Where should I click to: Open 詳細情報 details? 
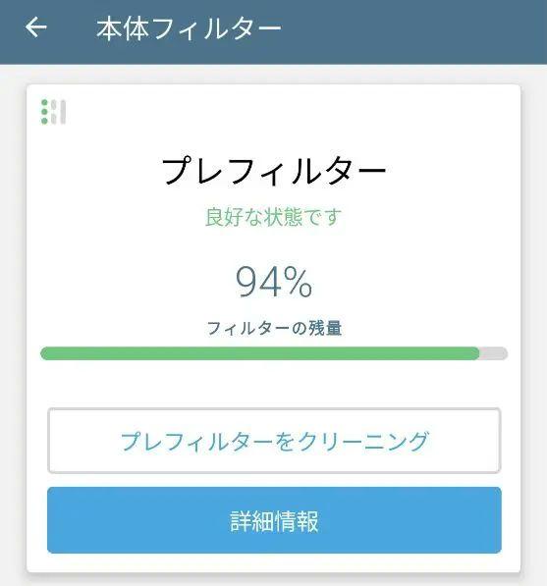[x=274, y=520]
